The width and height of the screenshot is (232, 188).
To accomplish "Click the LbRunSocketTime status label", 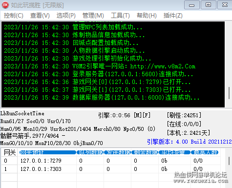I will click(22, 113).
